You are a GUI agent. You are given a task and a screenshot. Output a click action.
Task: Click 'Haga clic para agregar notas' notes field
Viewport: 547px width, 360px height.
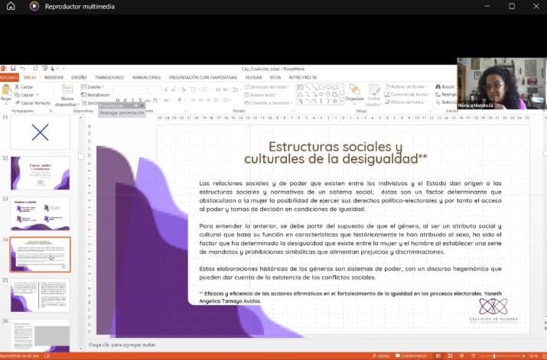122,345
